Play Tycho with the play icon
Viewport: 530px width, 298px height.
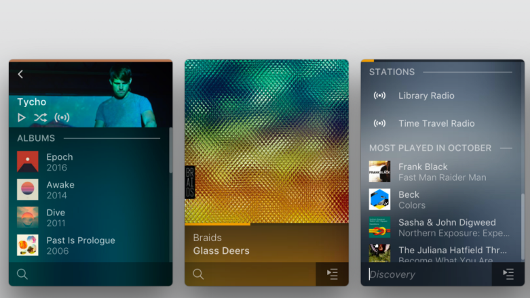pyautogui.click(x=21, y=117)
